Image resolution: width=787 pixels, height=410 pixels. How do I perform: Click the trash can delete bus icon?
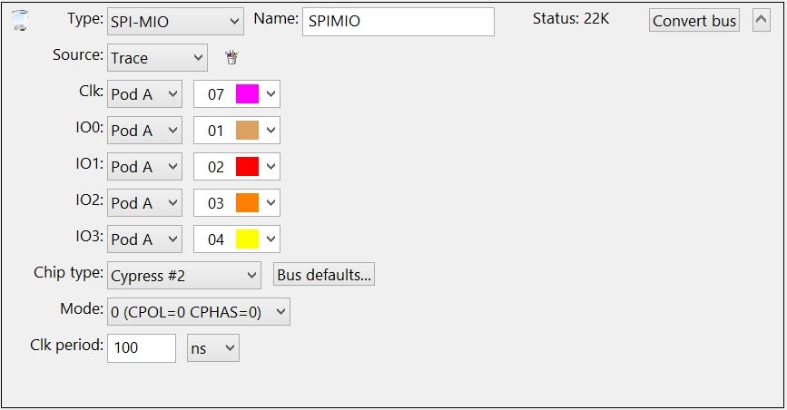(20, 21)
